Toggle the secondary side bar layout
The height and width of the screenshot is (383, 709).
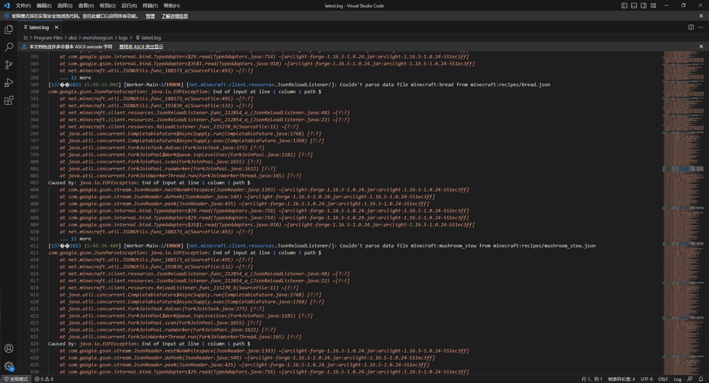coord(644,6)
